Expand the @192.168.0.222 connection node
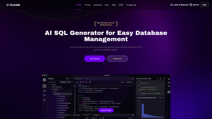Image resolution: width=212 pixels, height=119 pixels. (49, 87)
